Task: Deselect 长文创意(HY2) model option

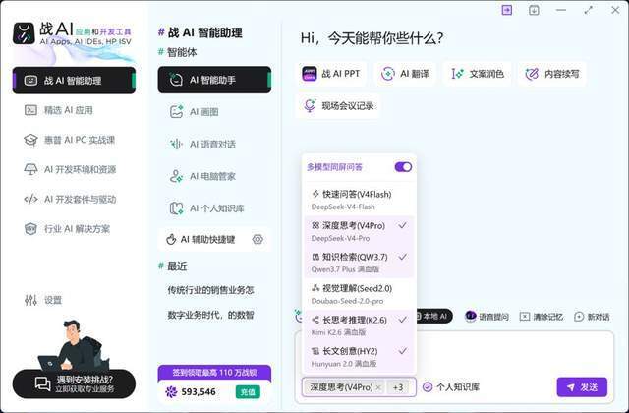Action: pyautogui.click(x=359, y=357)
